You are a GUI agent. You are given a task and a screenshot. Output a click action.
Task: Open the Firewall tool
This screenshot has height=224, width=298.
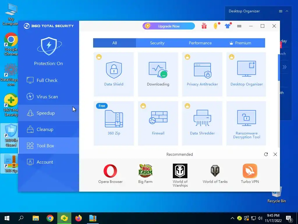[x=158, y=123]
